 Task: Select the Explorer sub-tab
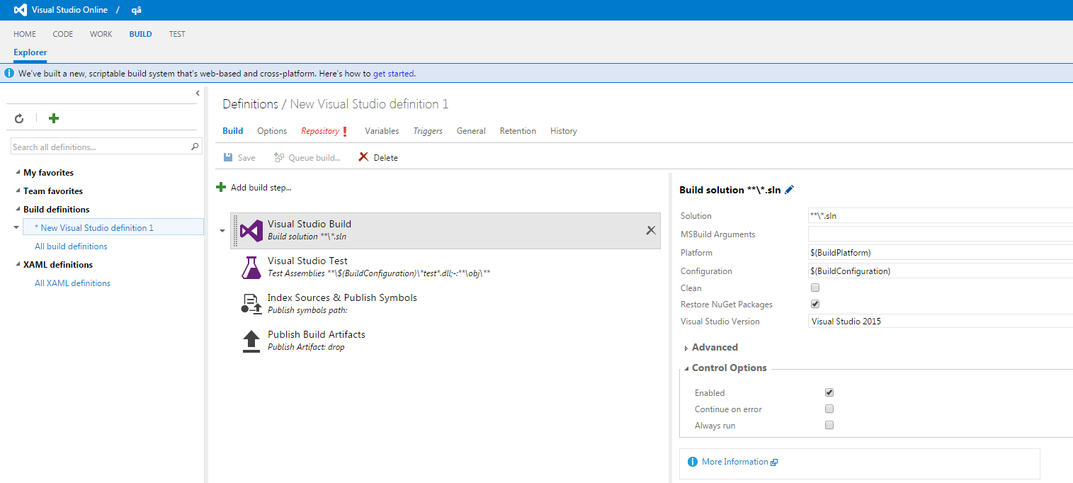30,52
